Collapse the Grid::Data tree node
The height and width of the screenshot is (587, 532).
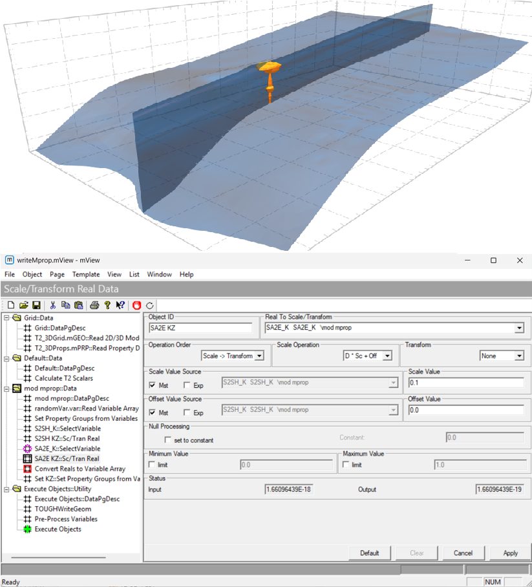pos(6,318)
